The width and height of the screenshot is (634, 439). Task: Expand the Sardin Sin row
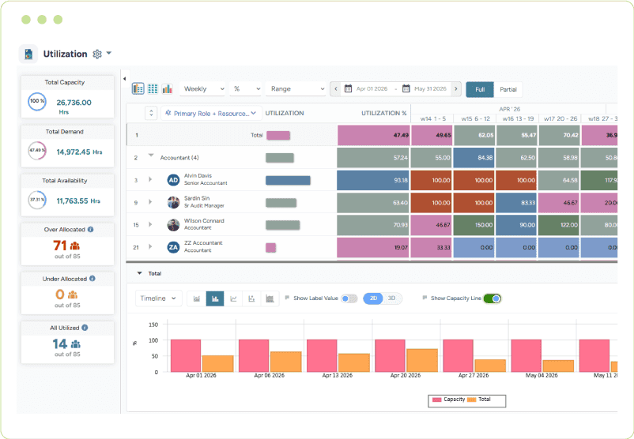[150, 202]
